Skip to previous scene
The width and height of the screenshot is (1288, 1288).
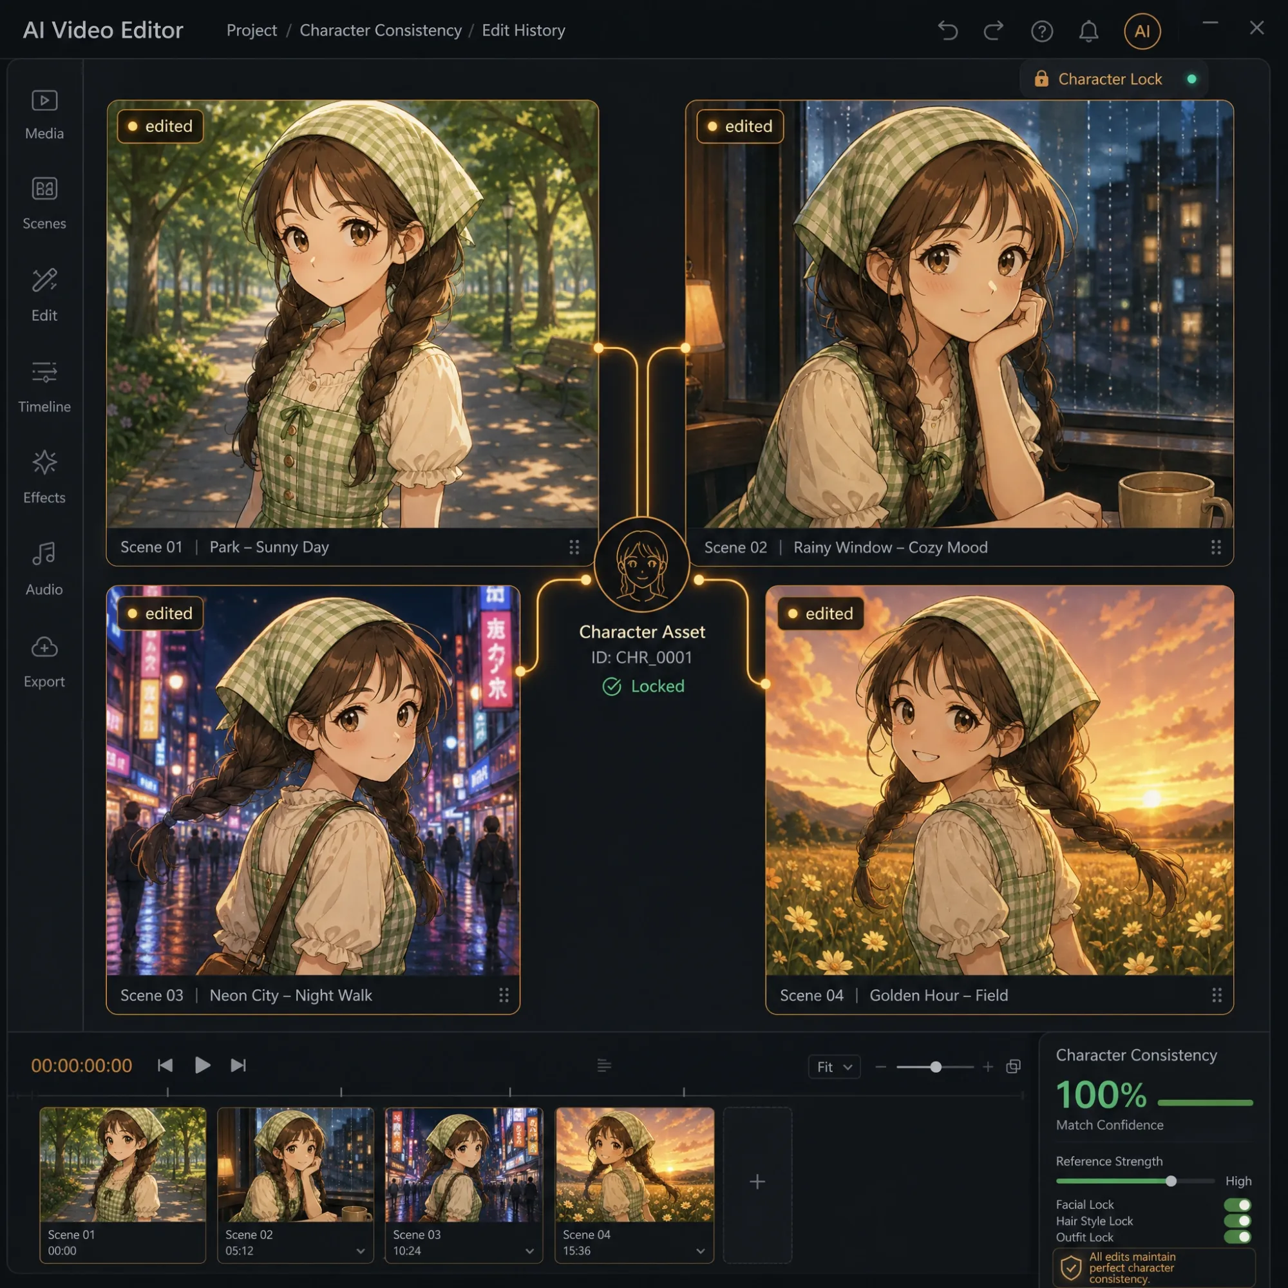coord(166,1065)
